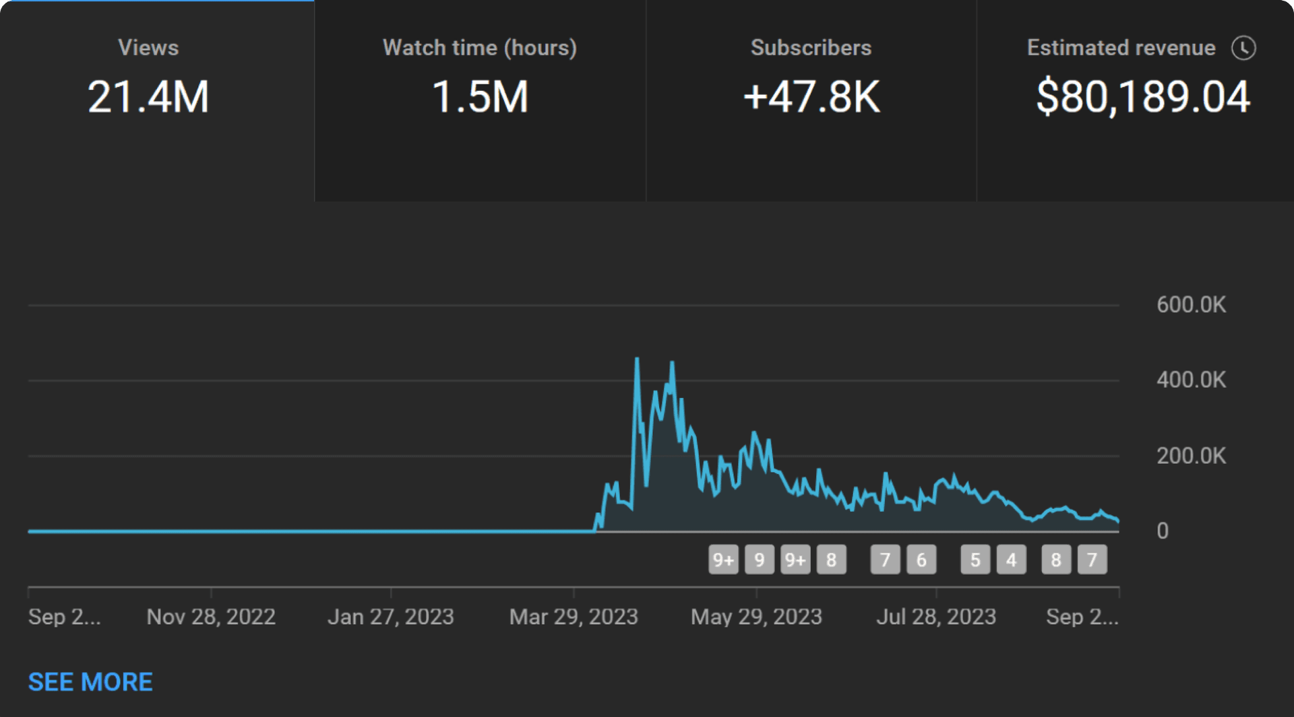The width and height of the screenshot is (1294, 717).
Task: Click the 9 video marker
Action: click(760, 559)
